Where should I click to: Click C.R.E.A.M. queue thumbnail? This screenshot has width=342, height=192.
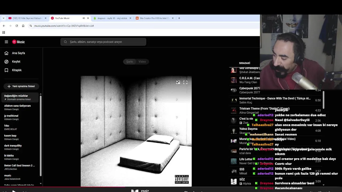234,80
